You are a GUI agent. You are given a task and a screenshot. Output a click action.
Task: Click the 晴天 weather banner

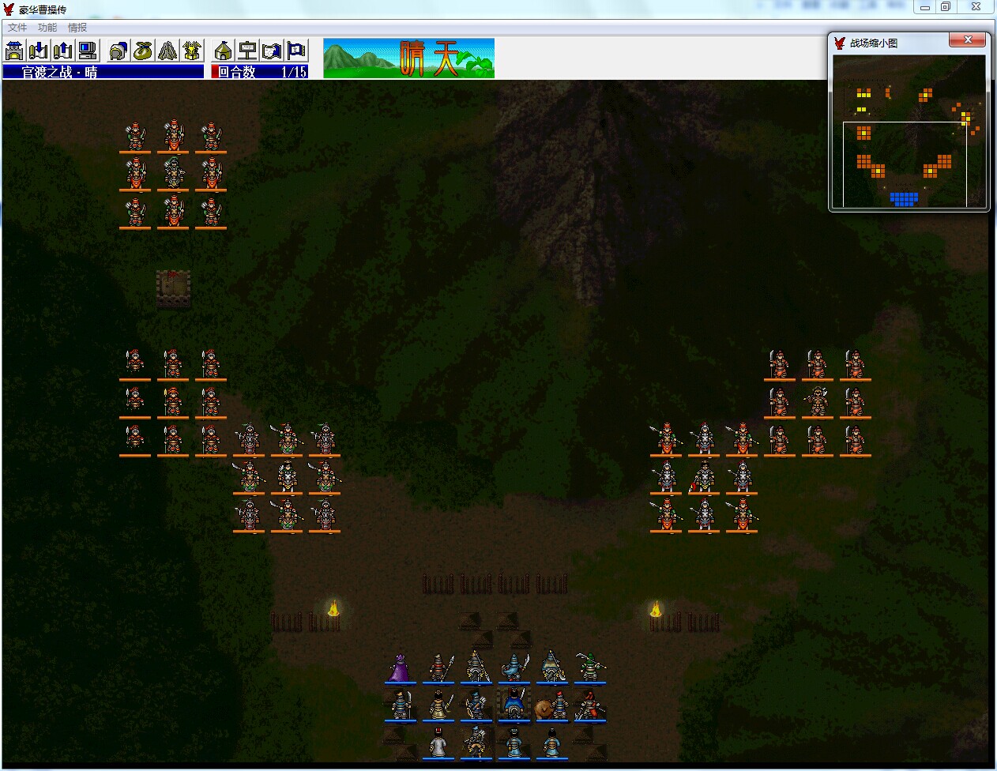coord(408,58)
